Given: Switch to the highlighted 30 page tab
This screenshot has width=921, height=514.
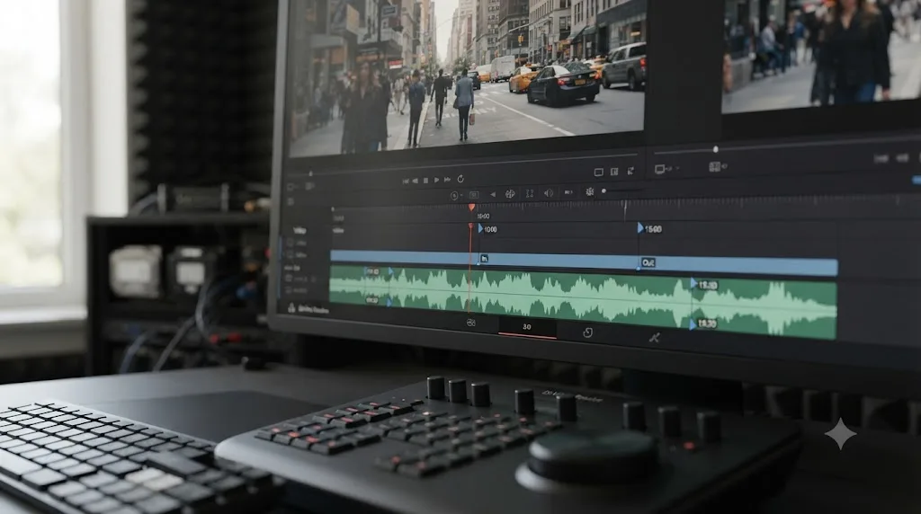Looking at the screenshot, I should (x=527, y=327).
